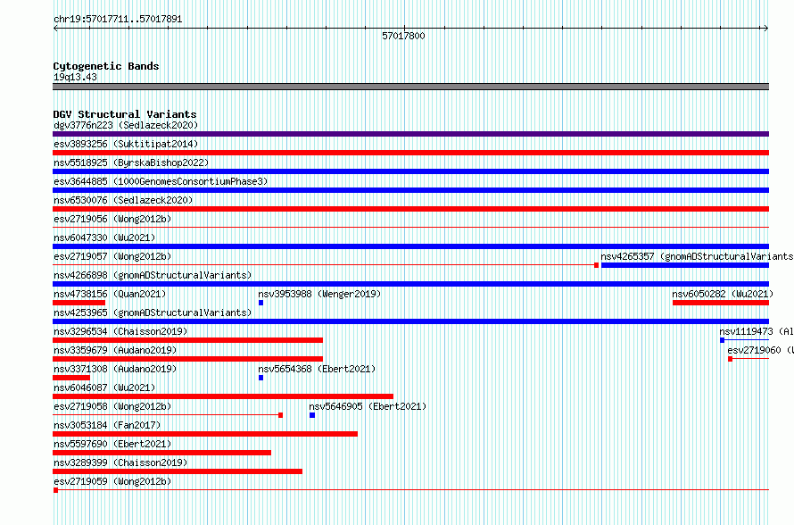Select the esv3893256 (Suktitipat2014) red bar
The height and width of the screenshot is (525, 794).
[x=410, y=153]
